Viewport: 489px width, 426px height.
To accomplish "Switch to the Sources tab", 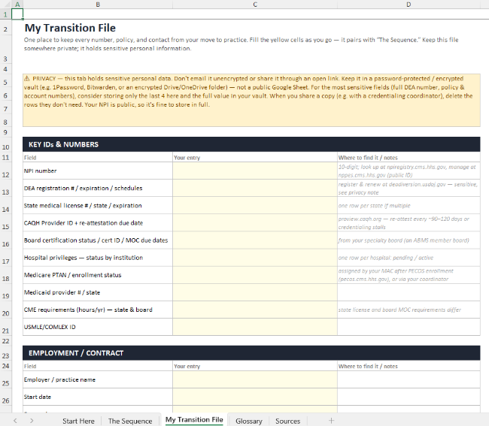I will point(287,421).
